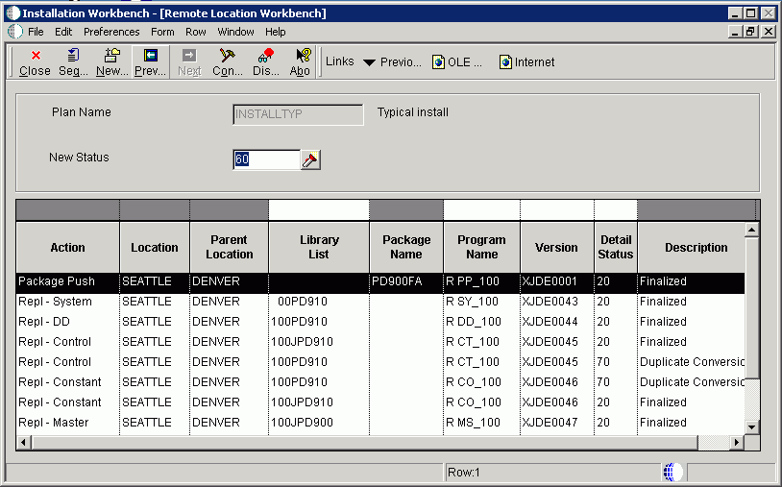Click the About toolbar icon

coord(302,62)
